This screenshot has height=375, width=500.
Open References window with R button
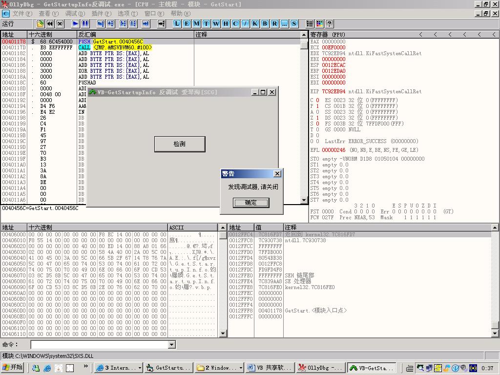pos(274,23)
